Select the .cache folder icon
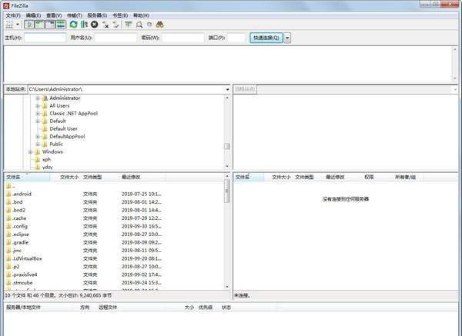This screenshot has height=336, width=462. (x=8, y=218)
